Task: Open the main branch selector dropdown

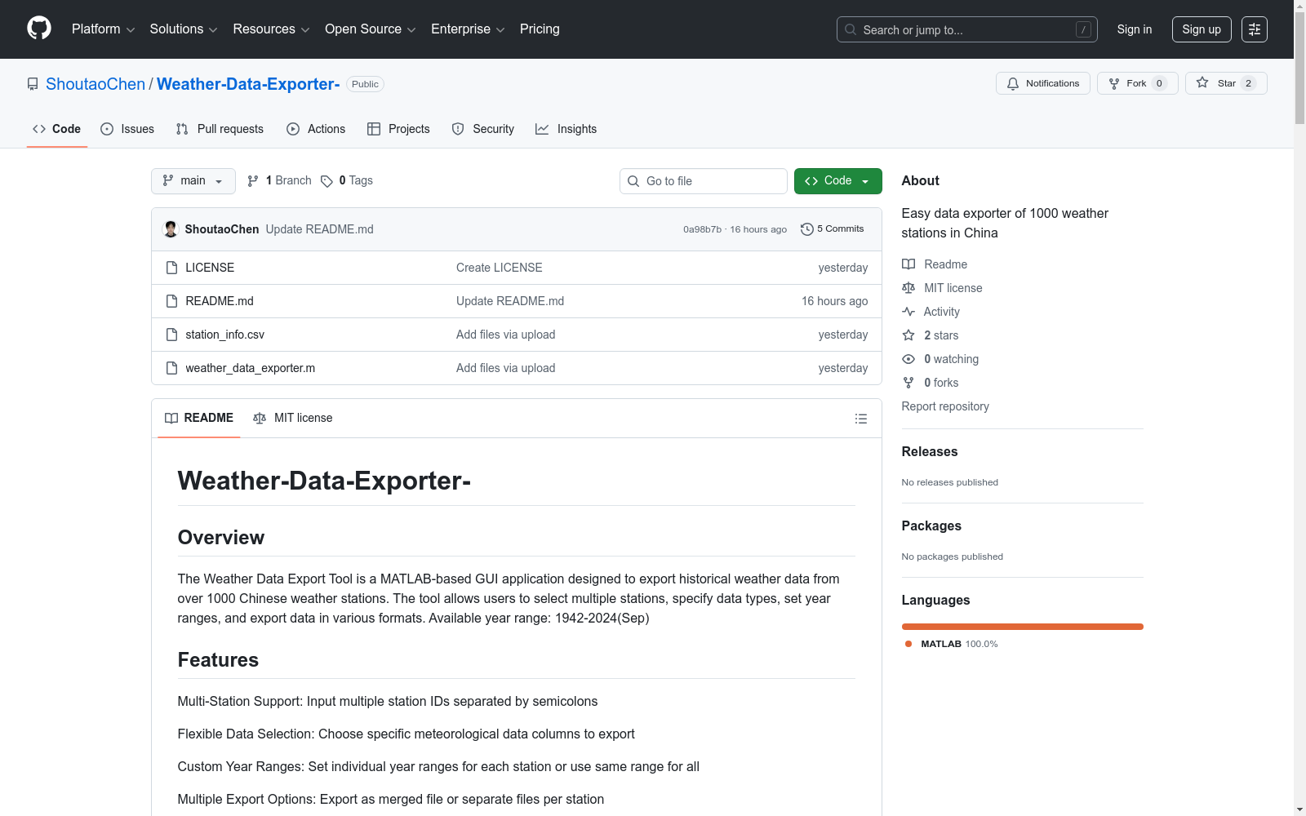Action: click(193, 181)
